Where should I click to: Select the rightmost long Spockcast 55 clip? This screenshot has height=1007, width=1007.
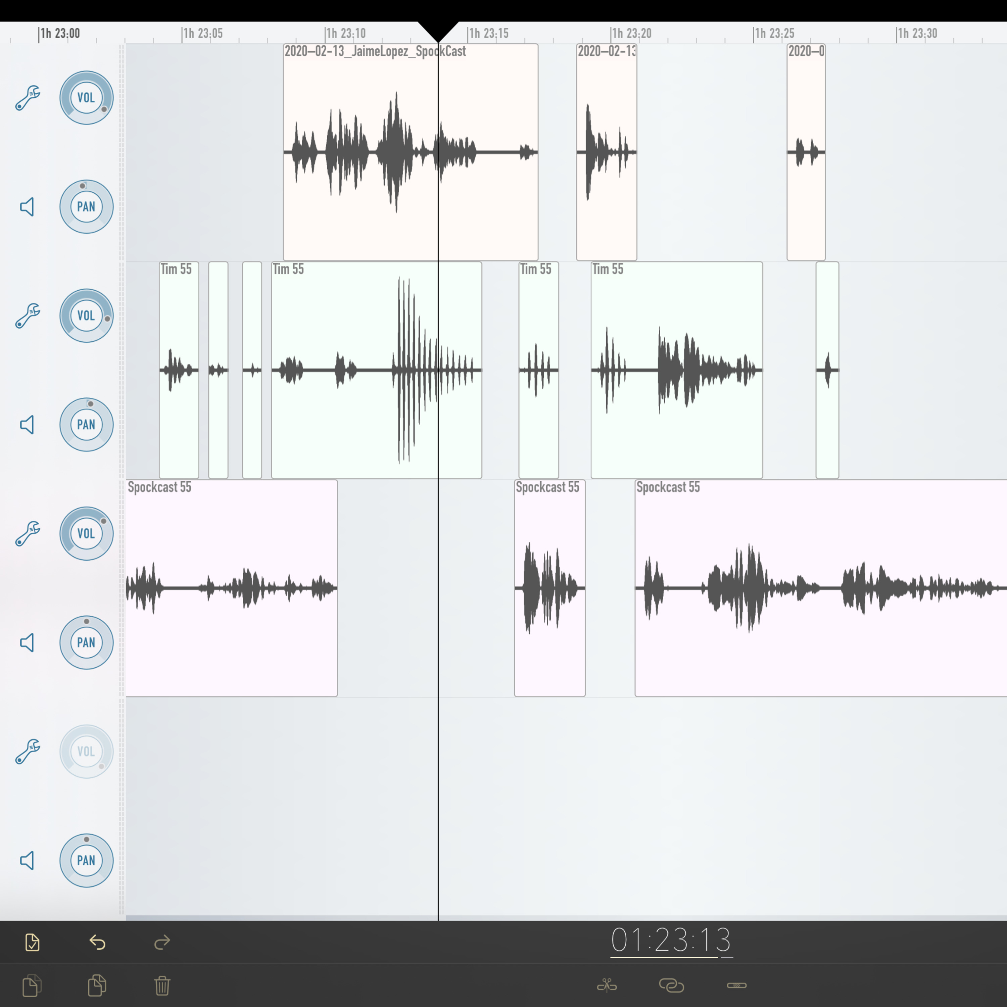[x=821, y=588]
